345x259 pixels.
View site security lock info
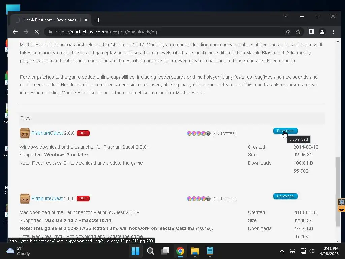50,32
